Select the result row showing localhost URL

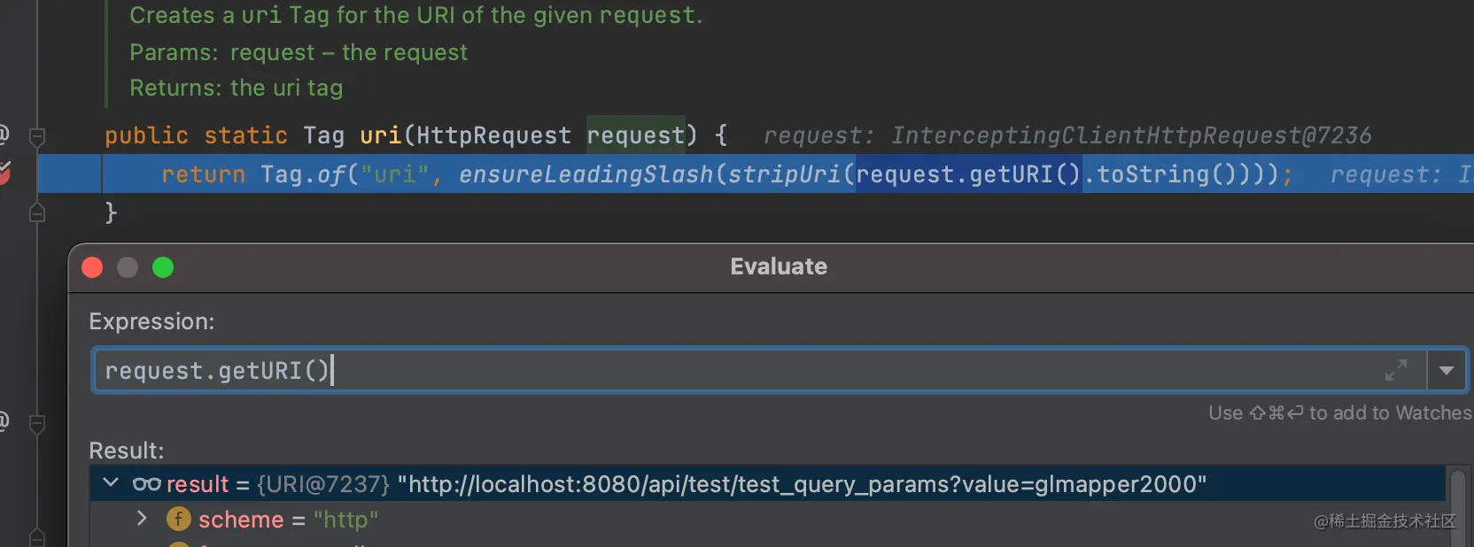point(768,484)
